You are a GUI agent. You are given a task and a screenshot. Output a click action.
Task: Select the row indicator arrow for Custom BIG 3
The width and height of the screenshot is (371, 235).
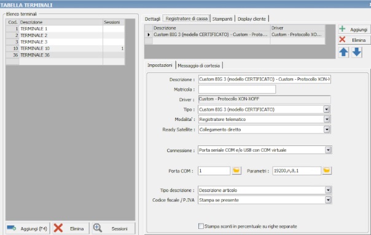(149, 35)
